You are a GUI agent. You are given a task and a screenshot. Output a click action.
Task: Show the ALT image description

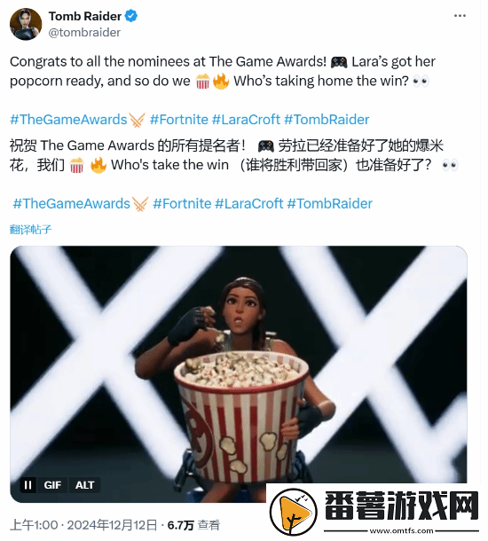84,485
